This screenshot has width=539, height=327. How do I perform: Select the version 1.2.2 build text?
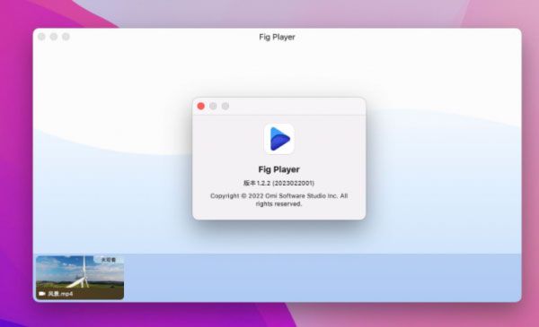click(x=278, y=183)
